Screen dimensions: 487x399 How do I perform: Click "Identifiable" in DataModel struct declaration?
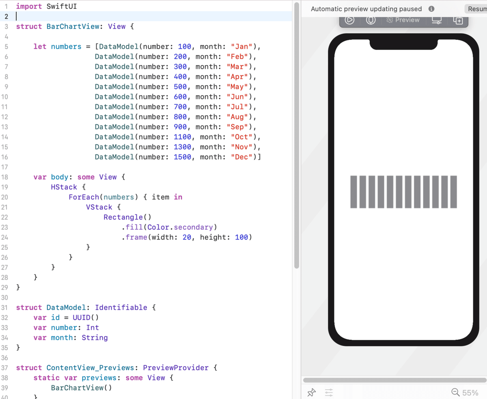[121, 307]
